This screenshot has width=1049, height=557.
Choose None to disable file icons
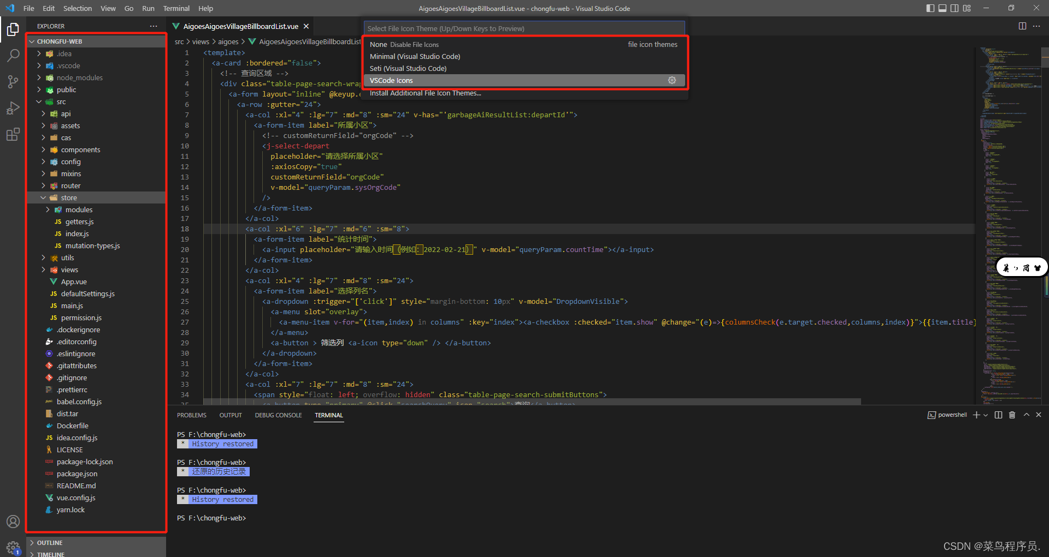tap(524, 44)
